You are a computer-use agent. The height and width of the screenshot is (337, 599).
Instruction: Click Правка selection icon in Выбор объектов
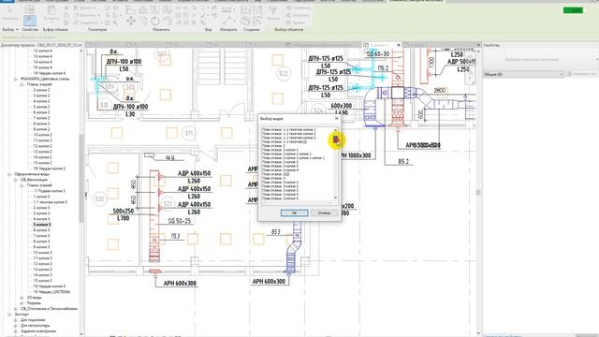pyautogui.click(x=297, y=22)
